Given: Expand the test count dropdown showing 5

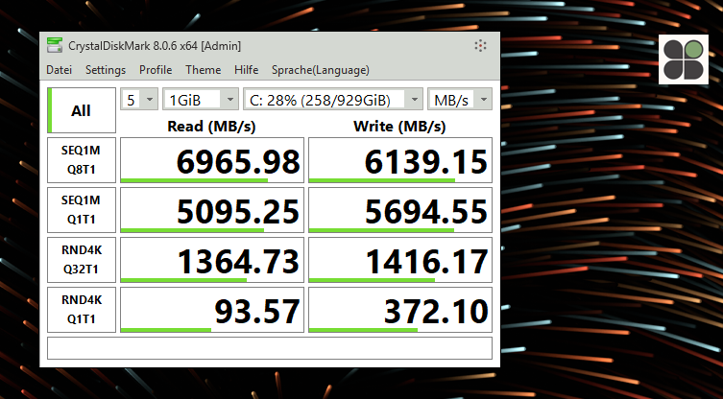Looking at the screenshot, I should pyautogui.click(x=139, y=99).
